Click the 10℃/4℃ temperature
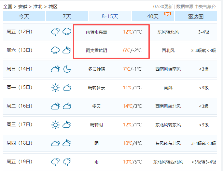Screen dimensions: 223x171 132,143
